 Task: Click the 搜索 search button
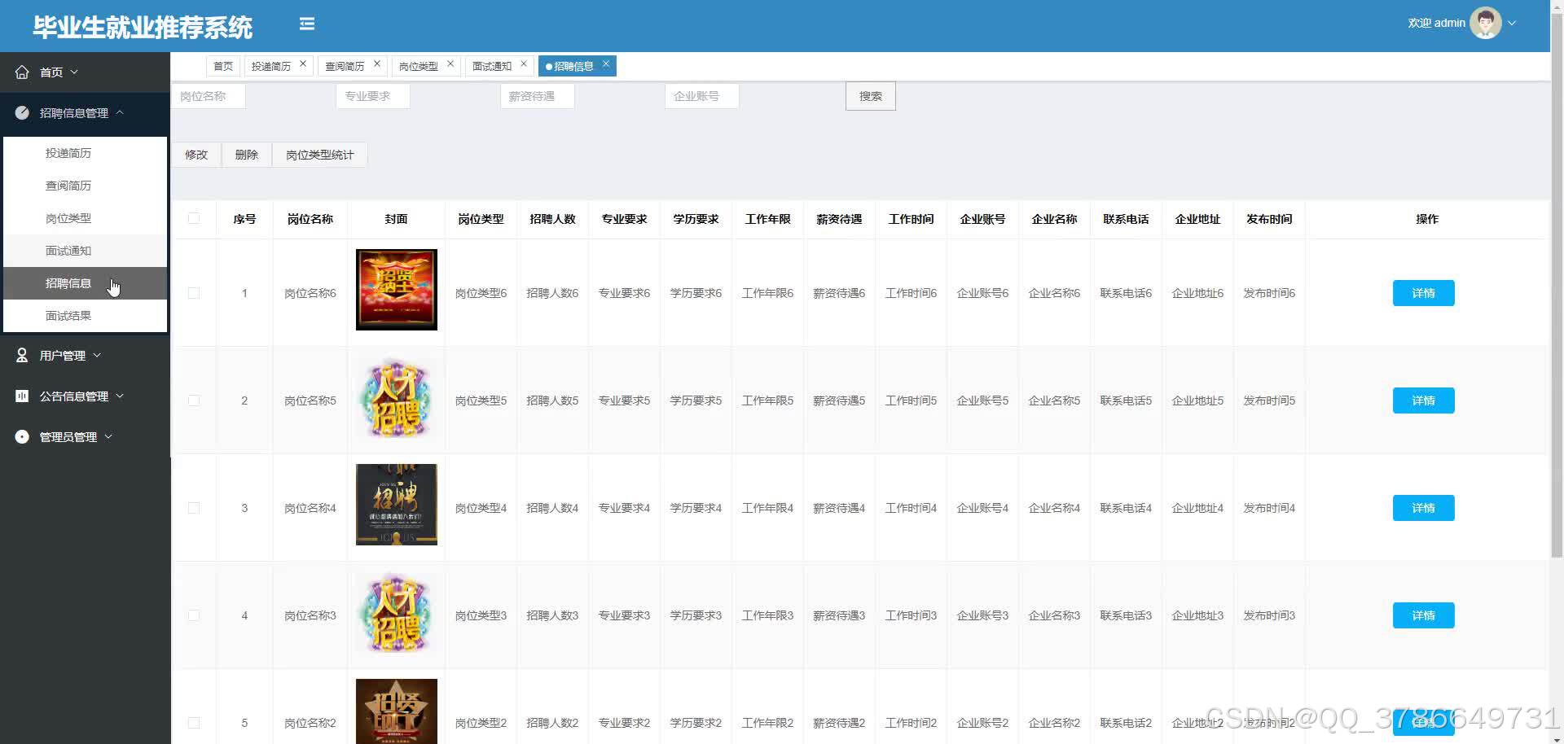[871, 96]
